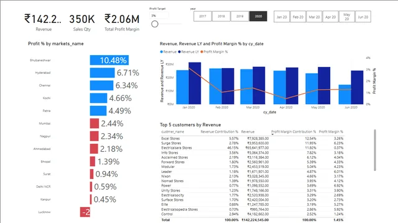This screenshot has height=223, width=398.
Task: Click the sort arrow under Profit Margin Contribution
Action: click(x=272, y=134)
